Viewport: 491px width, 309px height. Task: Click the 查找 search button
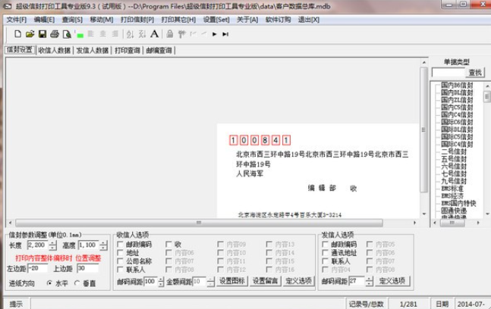click(475, 73)
